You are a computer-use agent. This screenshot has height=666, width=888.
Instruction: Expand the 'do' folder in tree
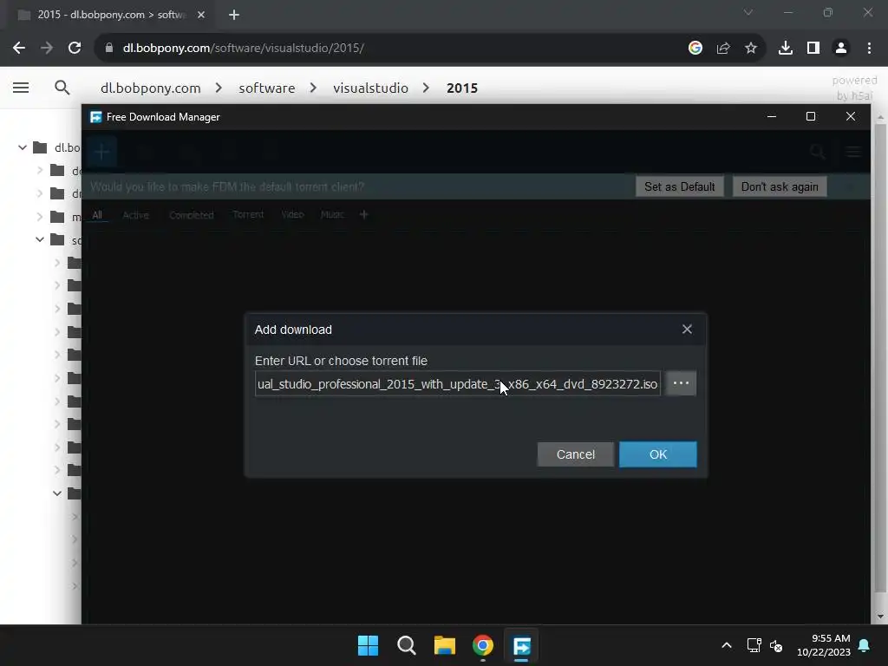click(40, 171)
